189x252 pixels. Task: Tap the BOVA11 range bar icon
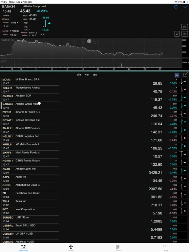tap(183, 122)
